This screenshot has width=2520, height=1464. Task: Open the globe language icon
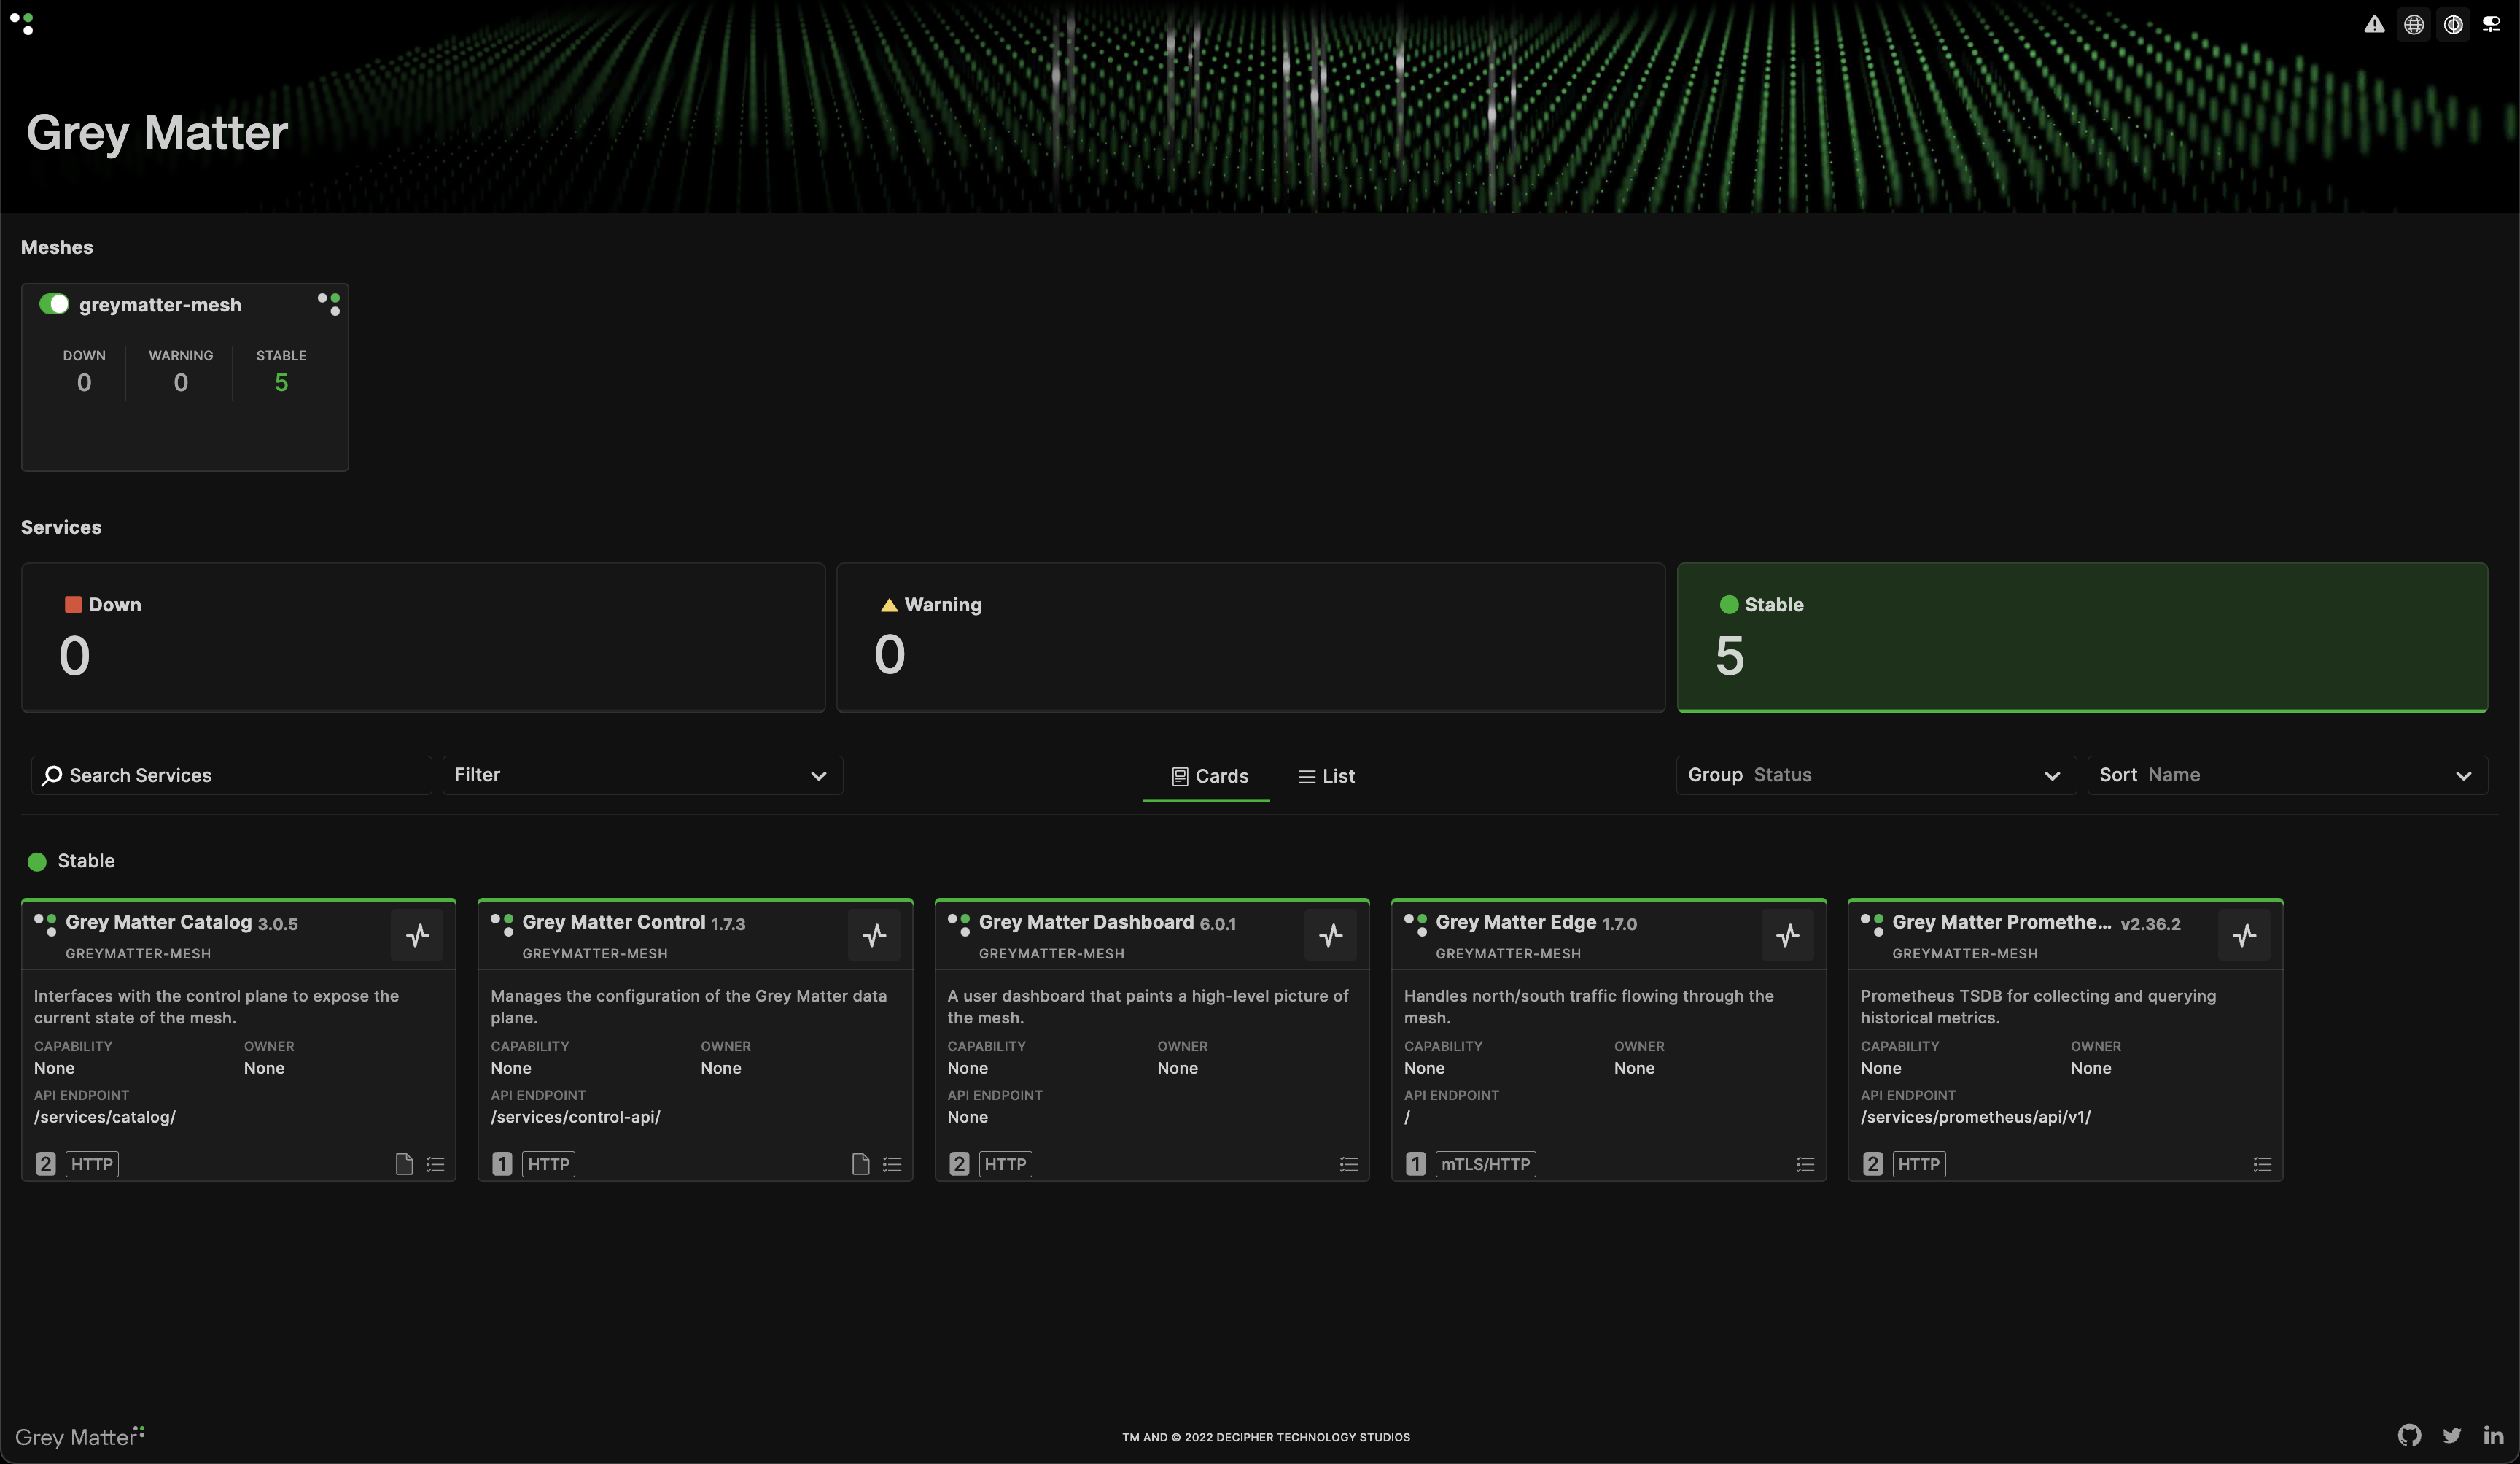point(2413,24)
